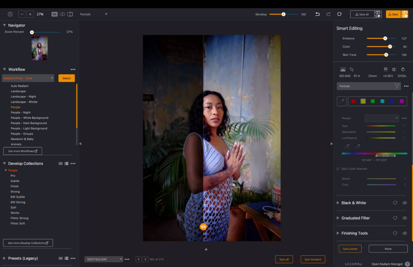Select People - Dark Background workflow
The width and height of the screenshot is (413, 267).
pyautogui.click(x=29, y=123)
